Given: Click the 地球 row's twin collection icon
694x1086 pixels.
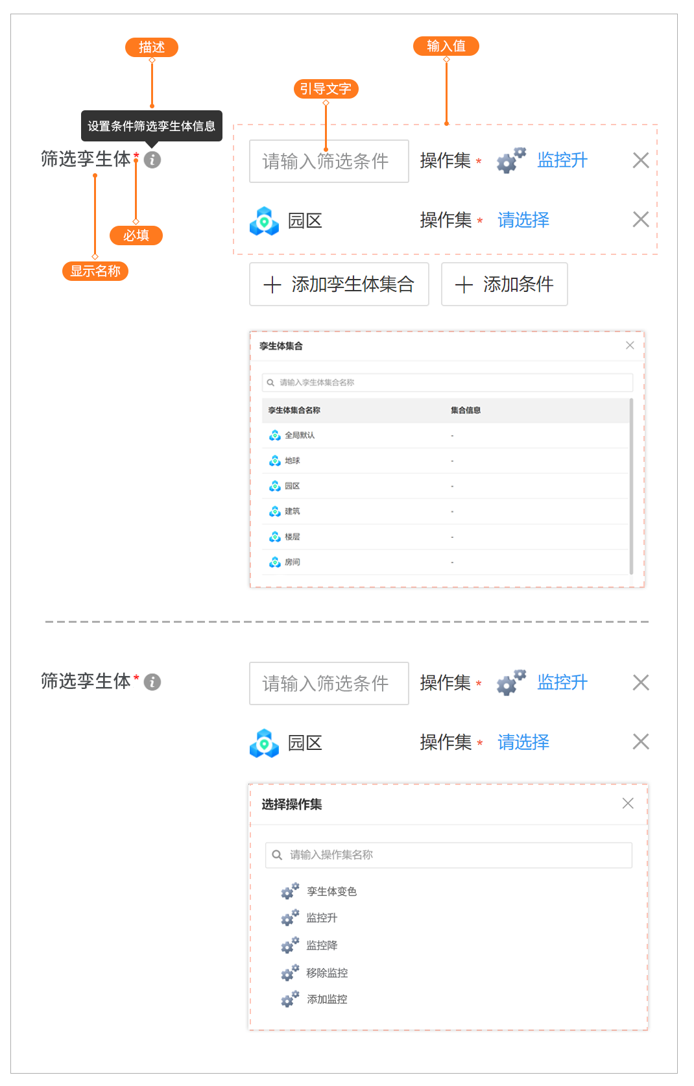Looking at the screenshot, I should (x=275, y=461).
